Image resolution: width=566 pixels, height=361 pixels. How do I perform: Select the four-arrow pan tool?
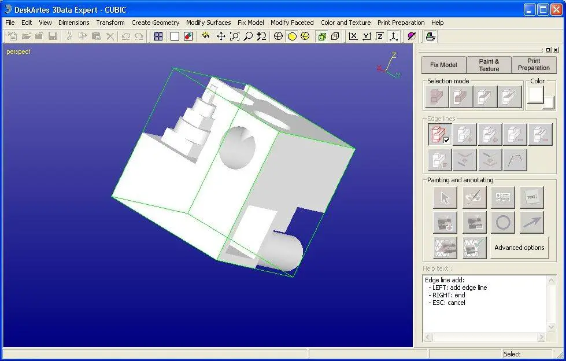pos(221,36)
